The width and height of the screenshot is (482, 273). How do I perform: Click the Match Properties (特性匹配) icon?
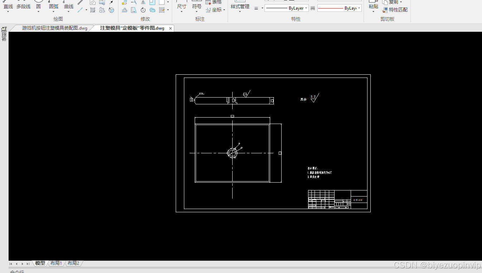385,10
